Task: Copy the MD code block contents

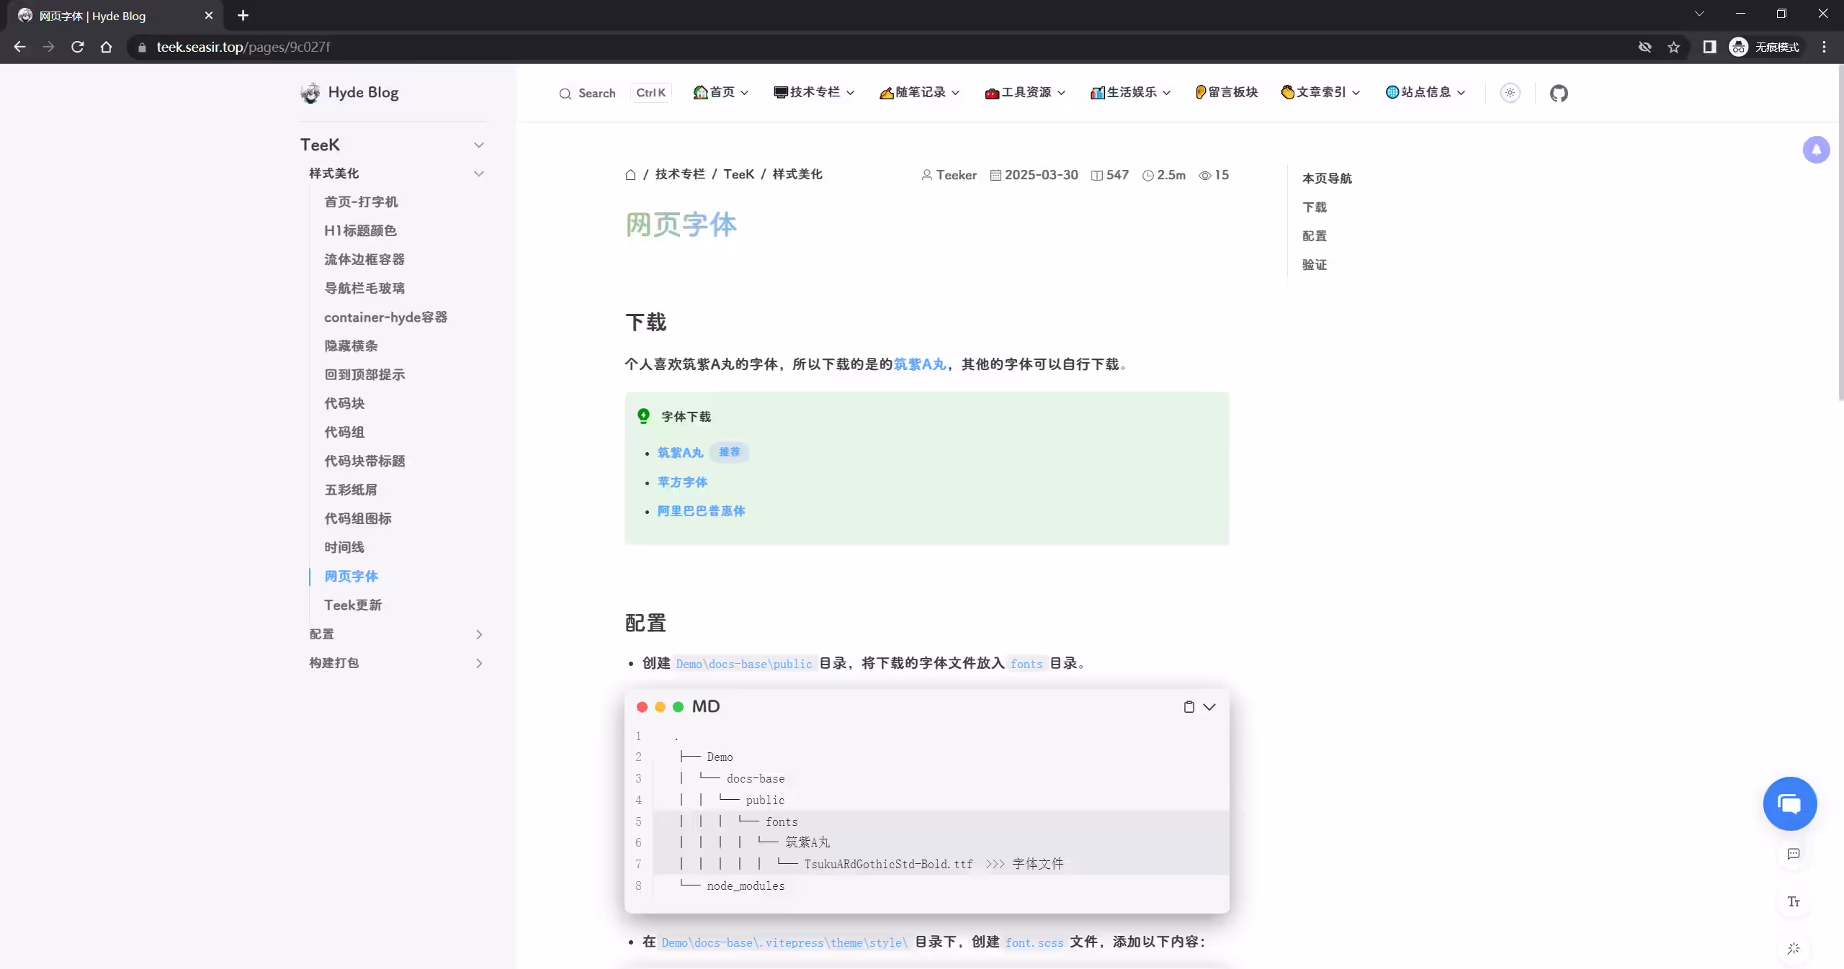Action: pos(1189,707)
